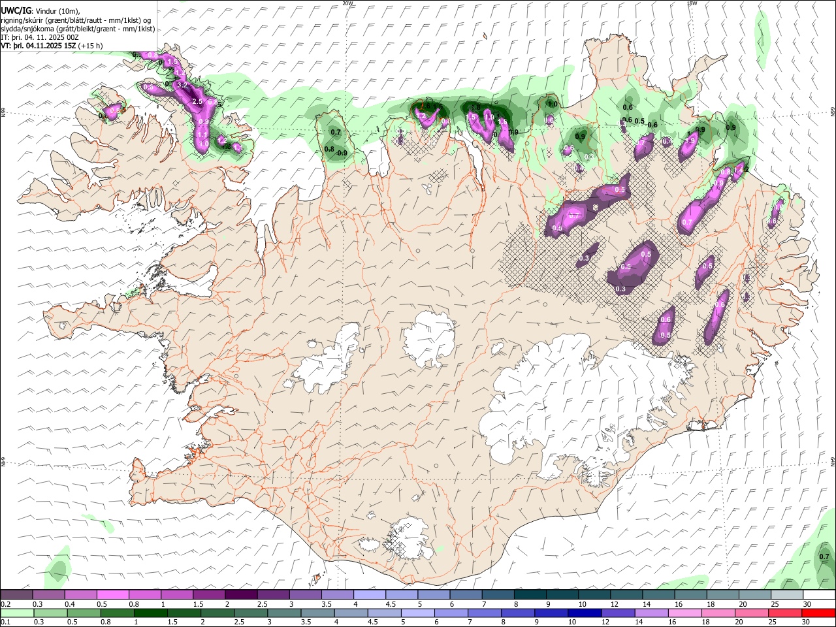Viewport: 836px width, 627px height.
Task: Click the 'rigning/skúrir' legend description line
Action: tap(76, 20)
